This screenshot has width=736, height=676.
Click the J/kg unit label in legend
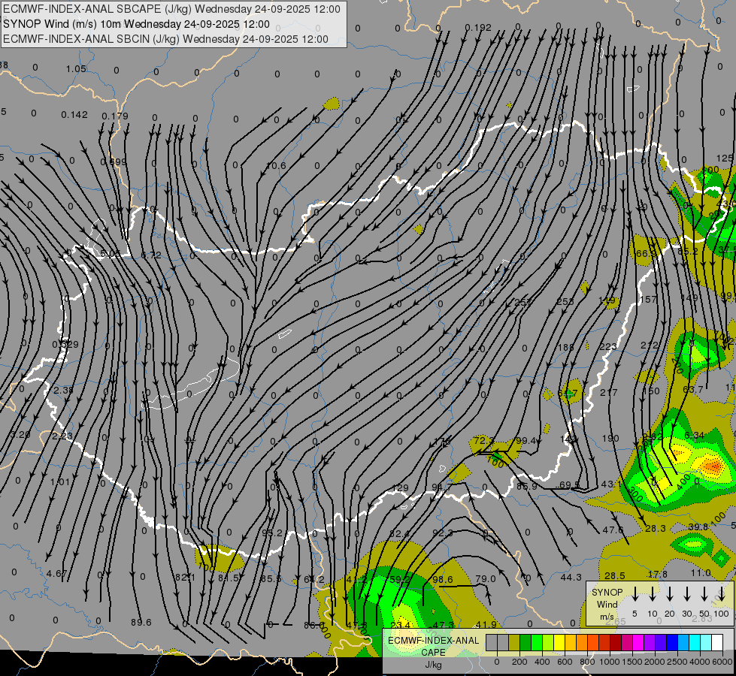[x=433, y=665]
